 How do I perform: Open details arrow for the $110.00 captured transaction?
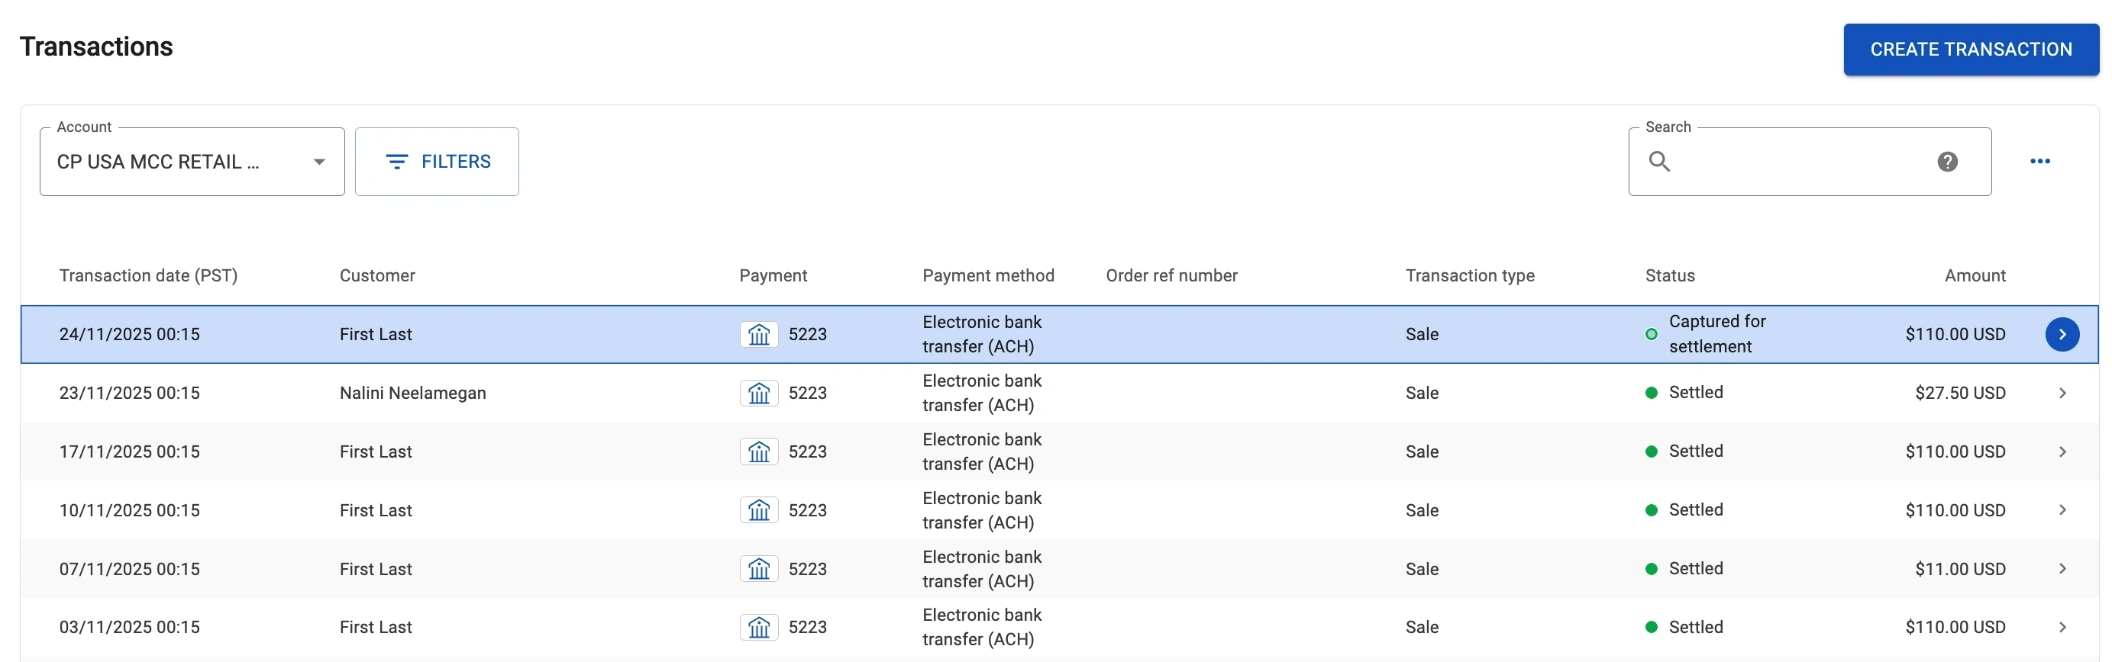[x=2062, y=334]
